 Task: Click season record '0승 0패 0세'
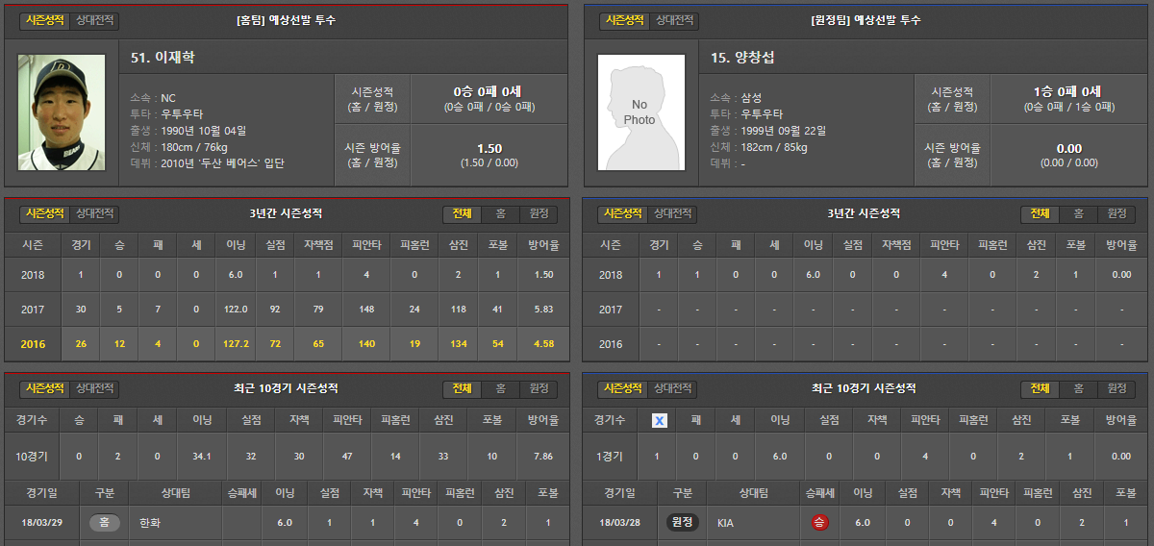(489, 91)
